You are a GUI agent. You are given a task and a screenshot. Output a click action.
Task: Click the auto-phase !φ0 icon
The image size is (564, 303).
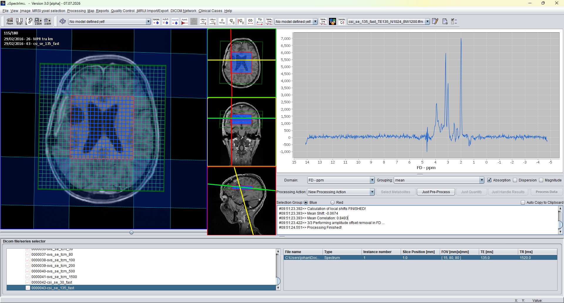click(241, 21)
